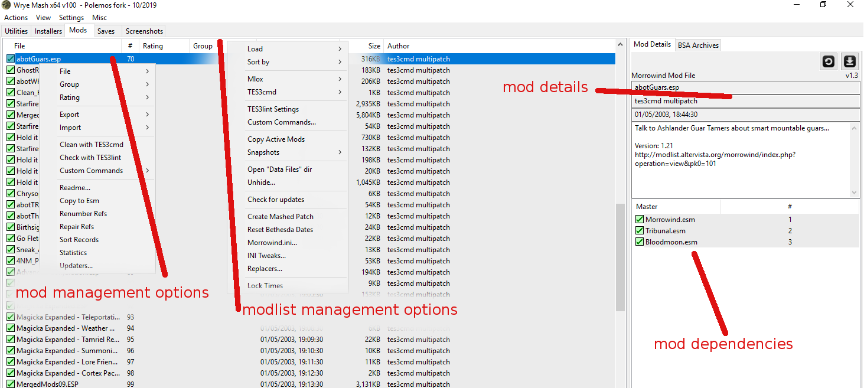The image size is (864, 388).
Task: Click the tes3cmd multipatch author field
Action: 745,101
